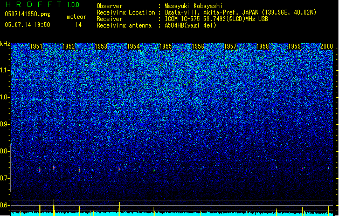Click the 1959 time marker

295,46
